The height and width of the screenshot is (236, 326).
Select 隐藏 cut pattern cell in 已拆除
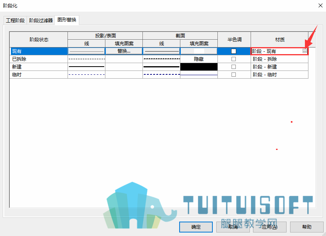[x=199, y=59]
